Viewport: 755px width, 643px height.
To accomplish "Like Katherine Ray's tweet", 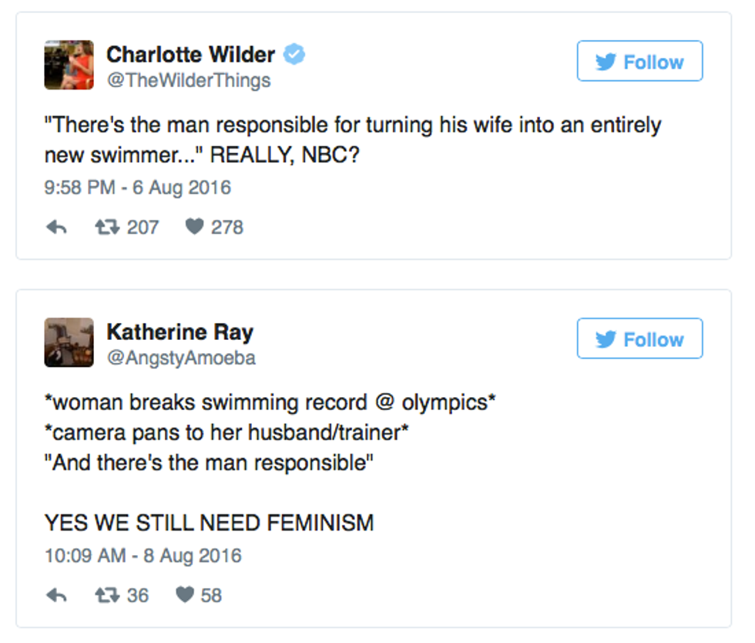I will [184, 595].
